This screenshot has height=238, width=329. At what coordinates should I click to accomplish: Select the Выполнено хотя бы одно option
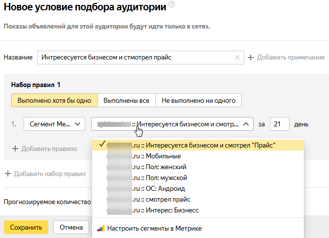pos(54,101)
